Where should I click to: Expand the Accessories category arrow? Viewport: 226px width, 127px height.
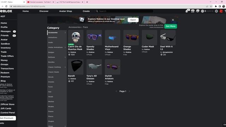65,33
